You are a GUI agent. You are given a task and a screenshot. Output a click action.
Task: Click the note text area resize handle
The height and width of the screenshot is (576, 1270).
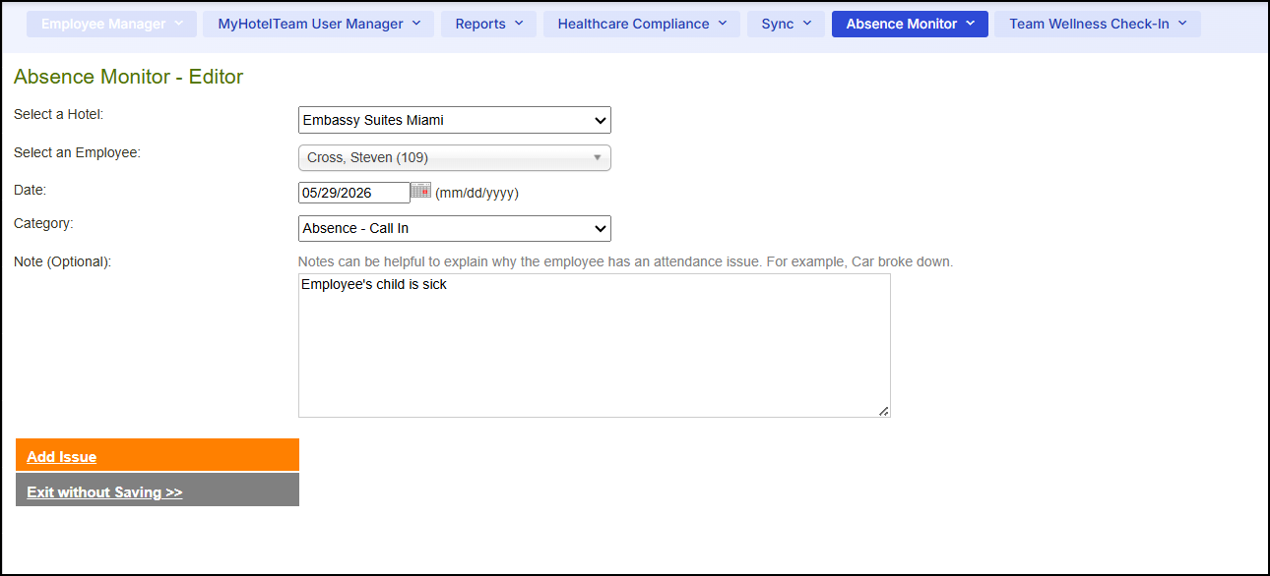click(883, 411)
